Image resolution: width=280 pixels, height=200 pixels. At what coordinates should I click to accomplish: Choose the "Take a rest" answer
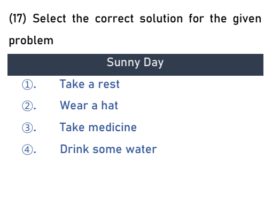point(90,84)
